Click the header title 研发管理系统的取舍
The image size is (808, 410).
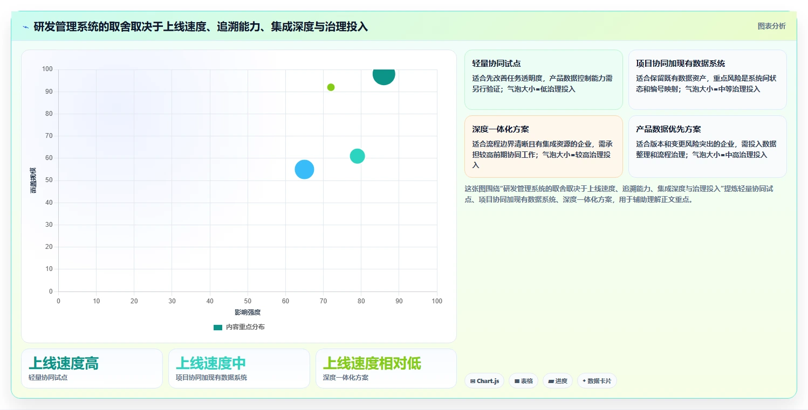201,26
